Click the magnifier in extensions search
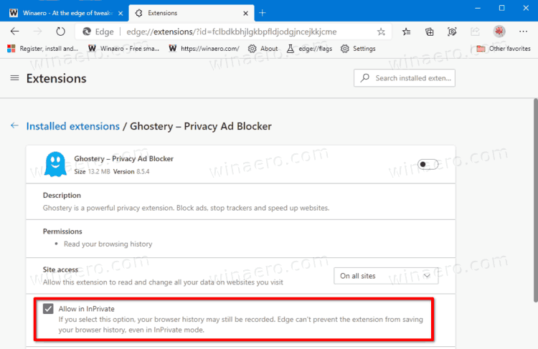Image resolution: width=538 pixels, height=349 pixels. coord(365,78)
